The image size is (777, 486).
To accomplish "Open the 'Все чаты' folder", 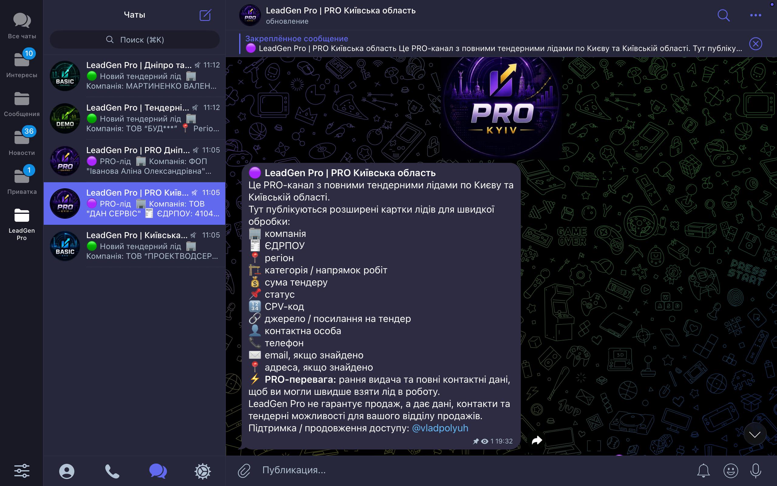I will [x=22, y=26].
